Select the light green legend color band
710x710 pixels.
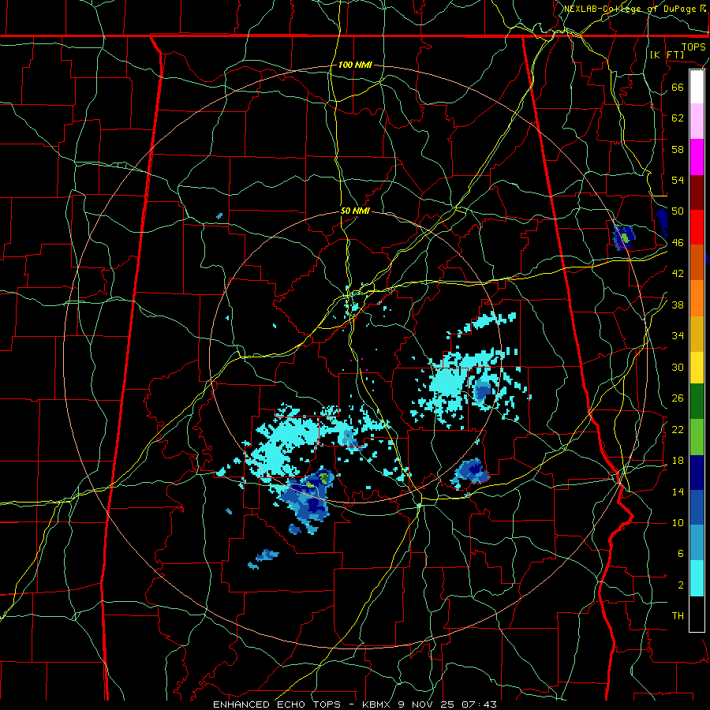pyautogui.click(x=697, y=437)
